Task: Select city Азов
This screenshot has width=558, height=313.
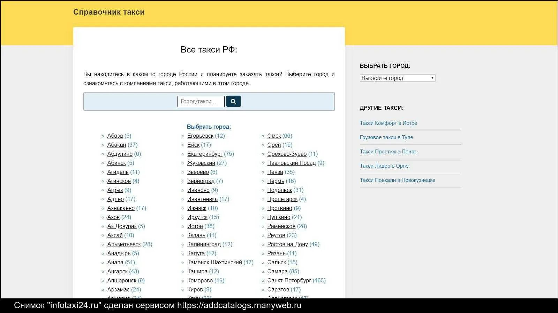Action: click(x=113, y=217)
